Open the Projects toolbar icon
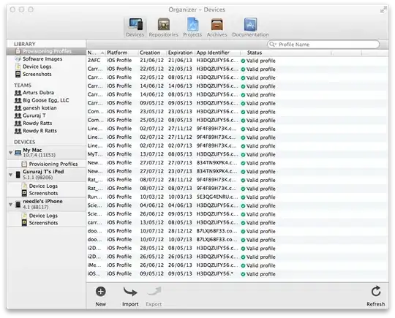Viewport: 395px width, 318px height. click(192, 24)
